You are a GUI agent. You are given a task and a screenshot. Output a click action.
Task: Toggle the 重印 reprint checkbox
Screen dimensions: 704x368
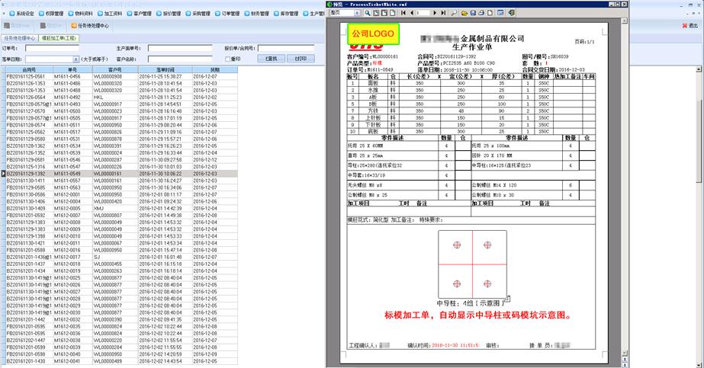point(227,59)
